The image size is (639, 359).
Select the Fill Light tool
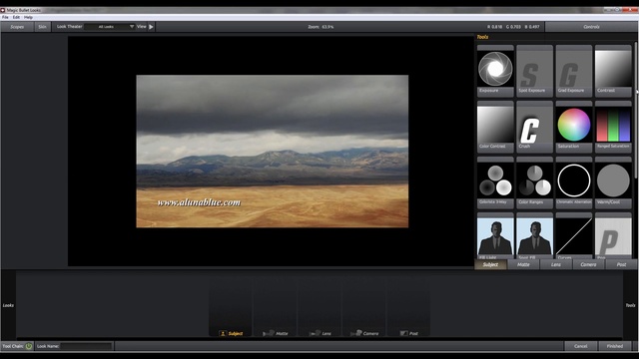495,235
